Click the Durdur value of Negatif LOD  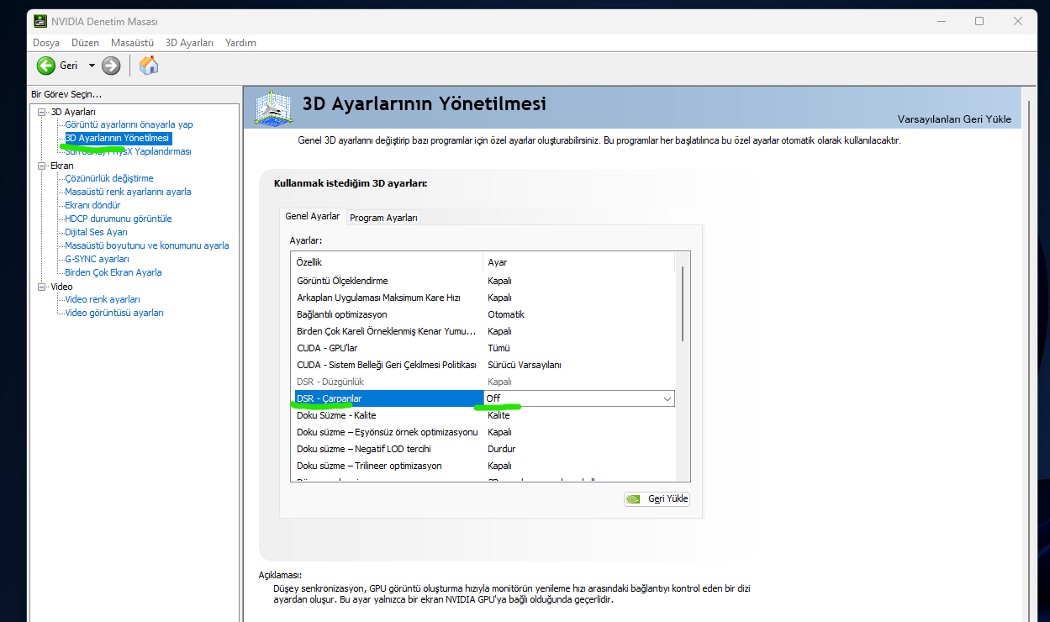point(502,449)
